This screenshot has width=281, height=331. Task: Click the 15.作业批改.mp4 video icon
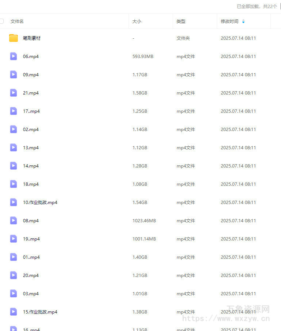tap(14, 312)
